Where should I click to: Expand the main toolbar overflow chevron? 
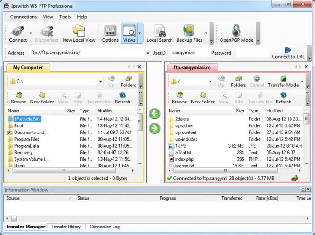pyautogui.click(x=211, y=42)
